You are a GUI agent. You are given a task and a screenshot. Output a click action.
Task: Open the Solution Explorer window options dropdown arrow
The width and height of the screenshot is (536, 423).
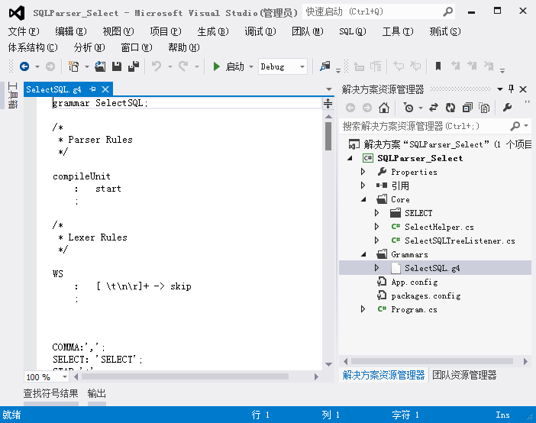500,89
